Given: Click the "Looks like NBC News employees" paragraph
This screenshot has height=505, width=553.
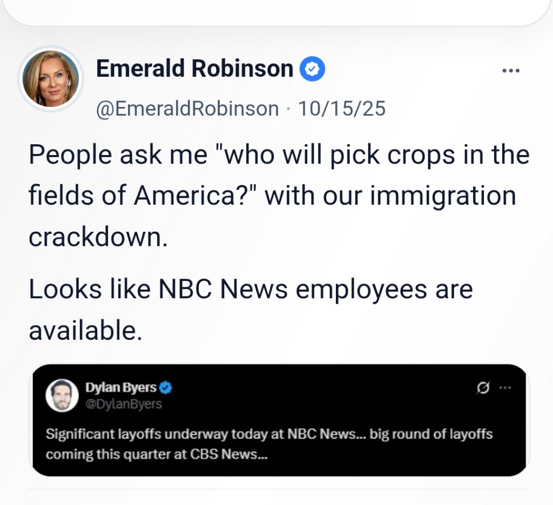Looking at the screenshot, I should tap(251, 289).
